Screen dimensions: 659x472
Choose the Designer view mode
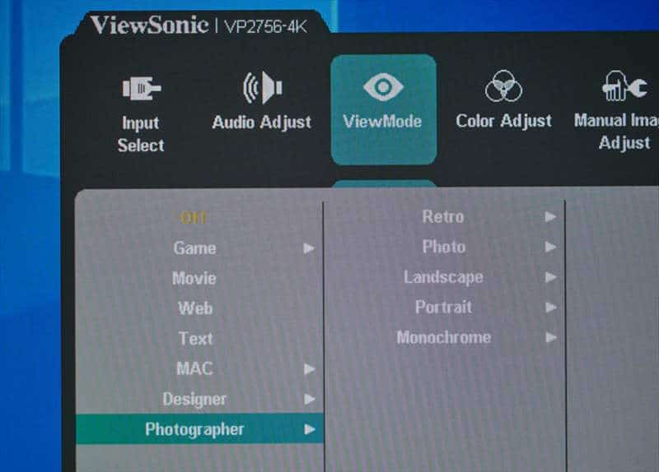[x=194, y=399]
